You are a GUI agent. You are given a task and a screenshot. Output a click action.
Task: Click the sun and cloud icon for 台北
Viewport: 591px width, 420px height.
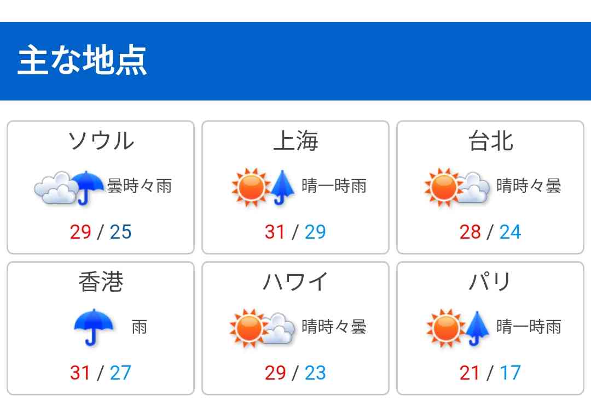[457, 187]
